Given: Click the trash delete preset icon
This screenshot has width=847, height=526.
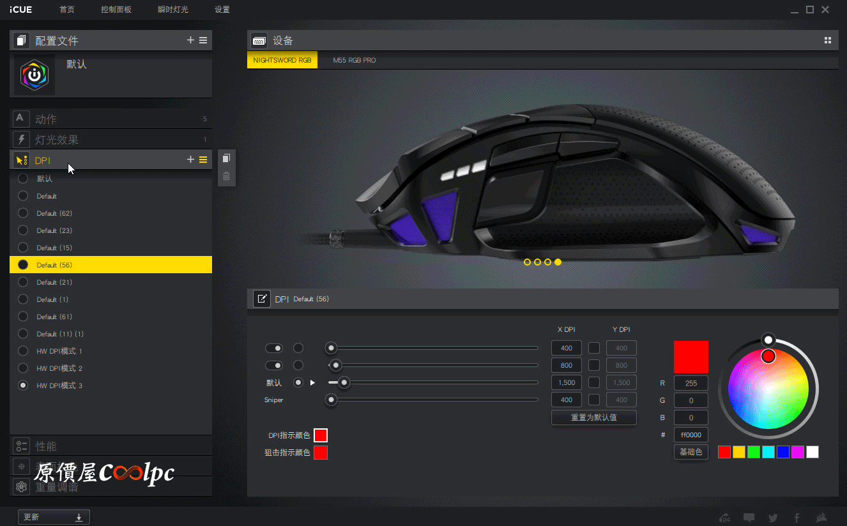Looking at the screenshot, I should coord(226,176).
